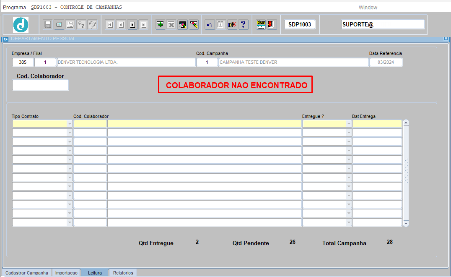The height and width of the screenshot is (277, 451).
Task: Open help with the question mark icon
Action: click(x=244, y=25)
